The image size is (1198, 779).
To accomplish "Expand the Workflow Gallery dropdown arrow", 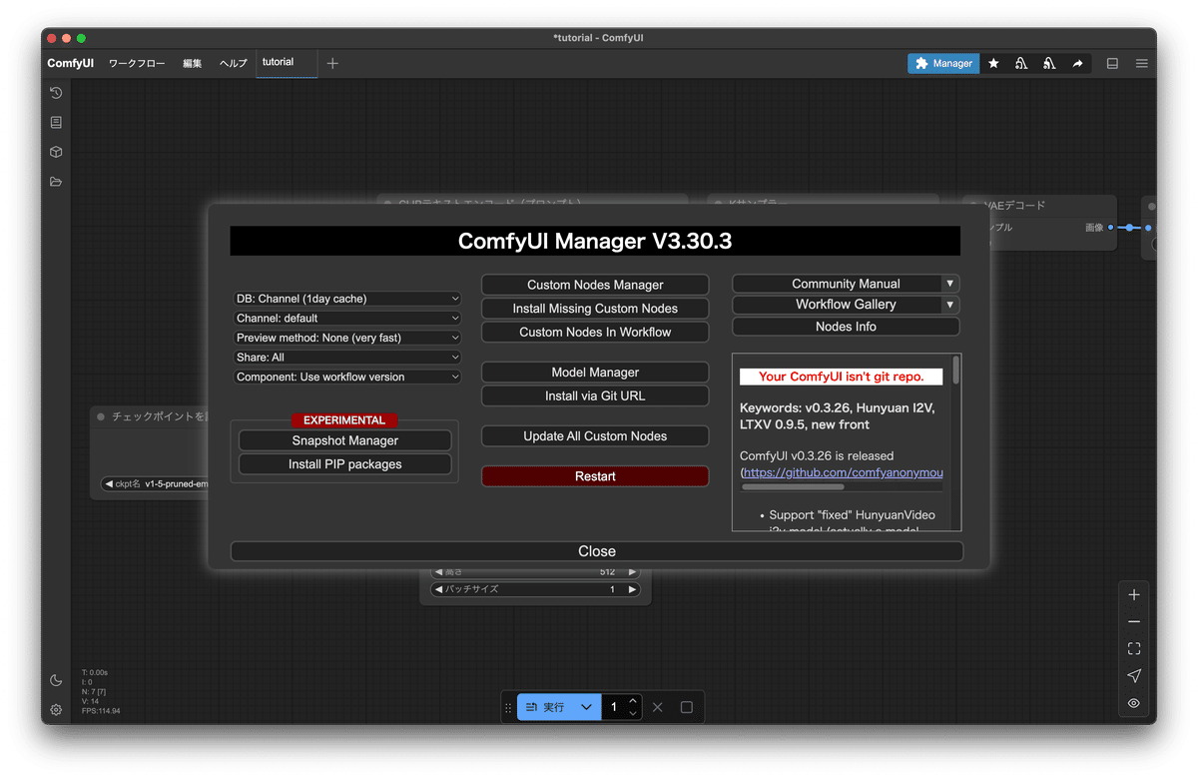I will (x=950, y=305).
